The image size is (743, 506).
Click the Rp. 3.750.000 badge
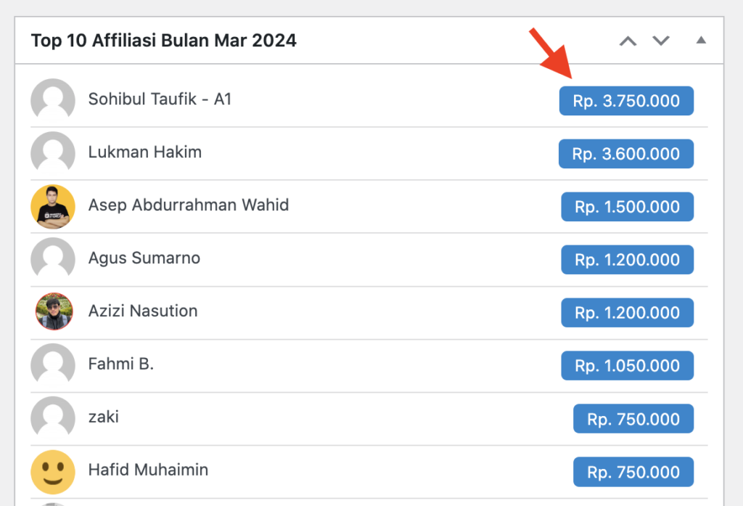click(x=626, y=100)
